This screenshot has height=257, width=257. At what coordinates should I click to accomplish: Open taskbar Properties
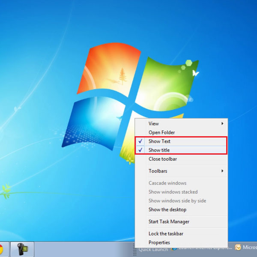coord(181,242)
